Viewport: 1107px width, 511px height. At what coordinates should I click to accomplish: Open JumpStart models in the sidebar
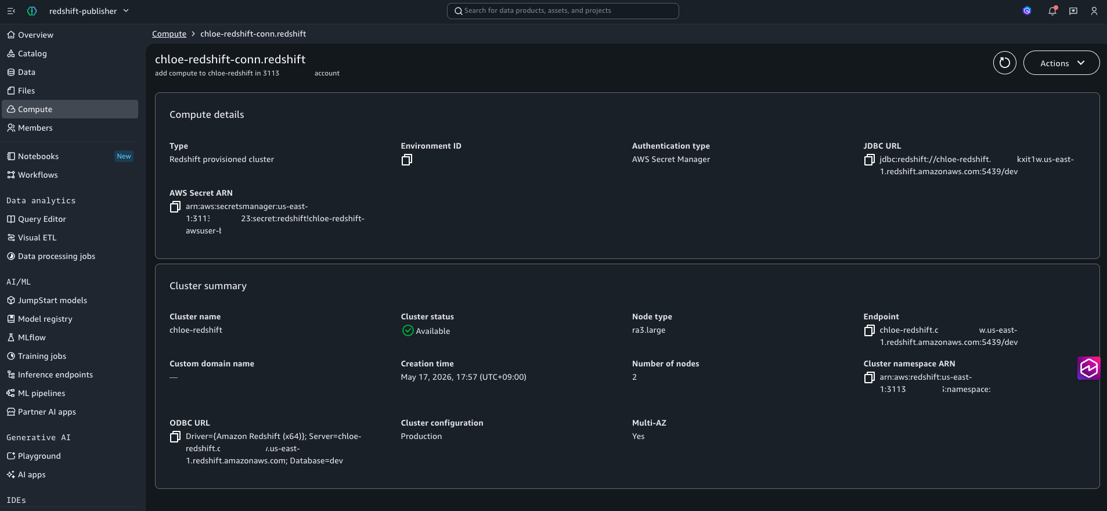[x=70, y=300]
